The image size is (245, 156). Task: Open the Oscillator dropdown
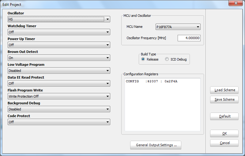59,19
